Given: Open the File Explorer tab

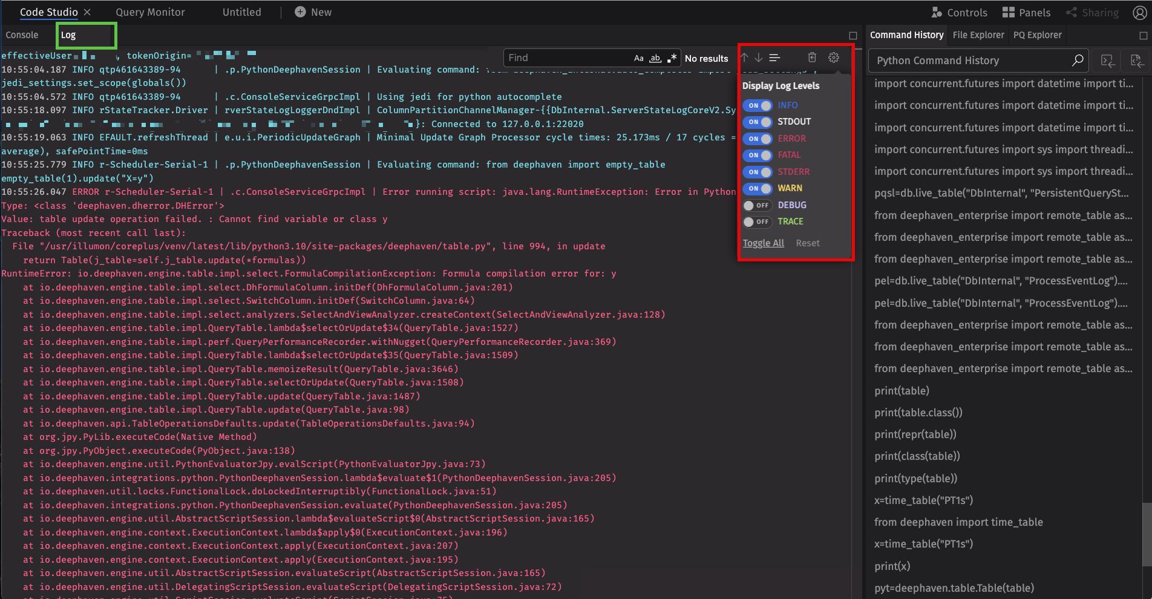Looking at the screenshot, I should click(x=978, y=35).
